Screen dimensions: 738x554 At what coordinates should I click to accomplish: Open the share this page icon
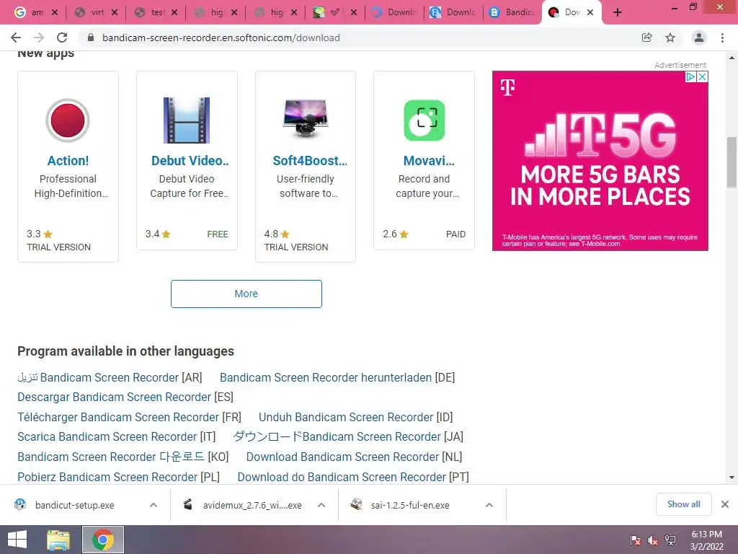point(647,38)
